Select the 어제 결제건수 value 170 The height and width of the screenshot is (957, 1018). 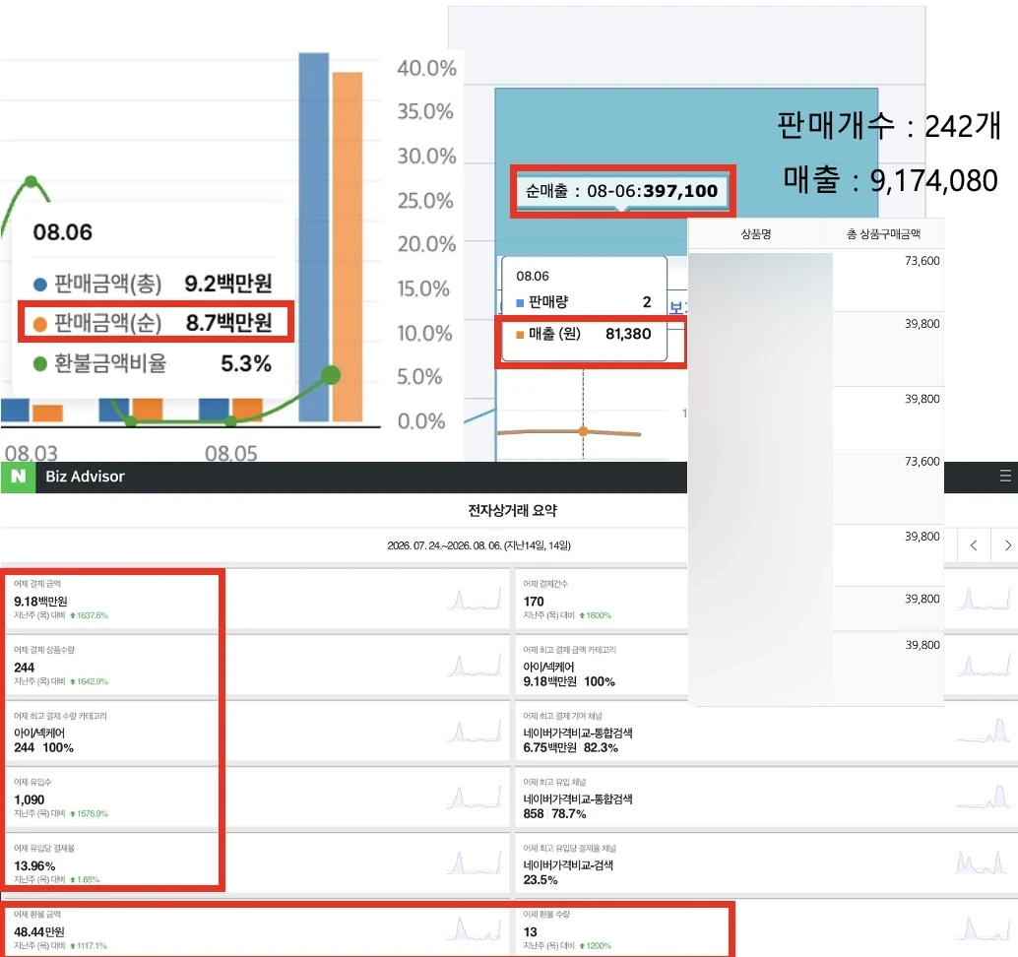click(x=533, y=602)
